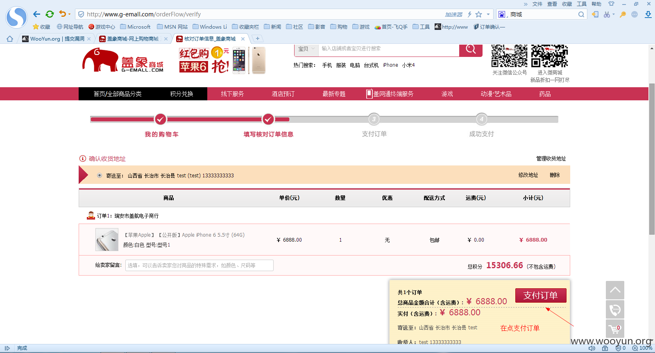Click 管理收货地址 link

(551, 158)
